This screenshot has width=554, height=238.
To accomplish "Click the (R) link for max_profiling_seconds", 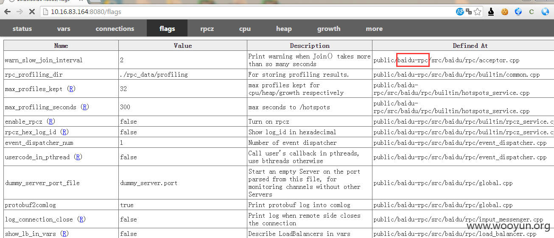I will click(84, 107).
